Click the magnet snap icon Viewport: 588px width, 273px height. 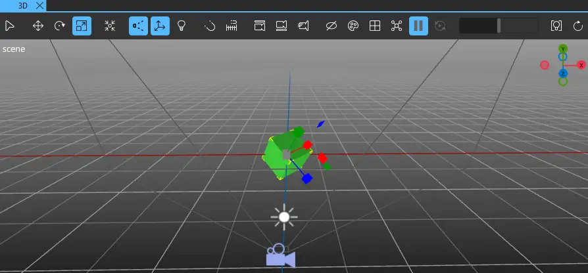point(210,26)
